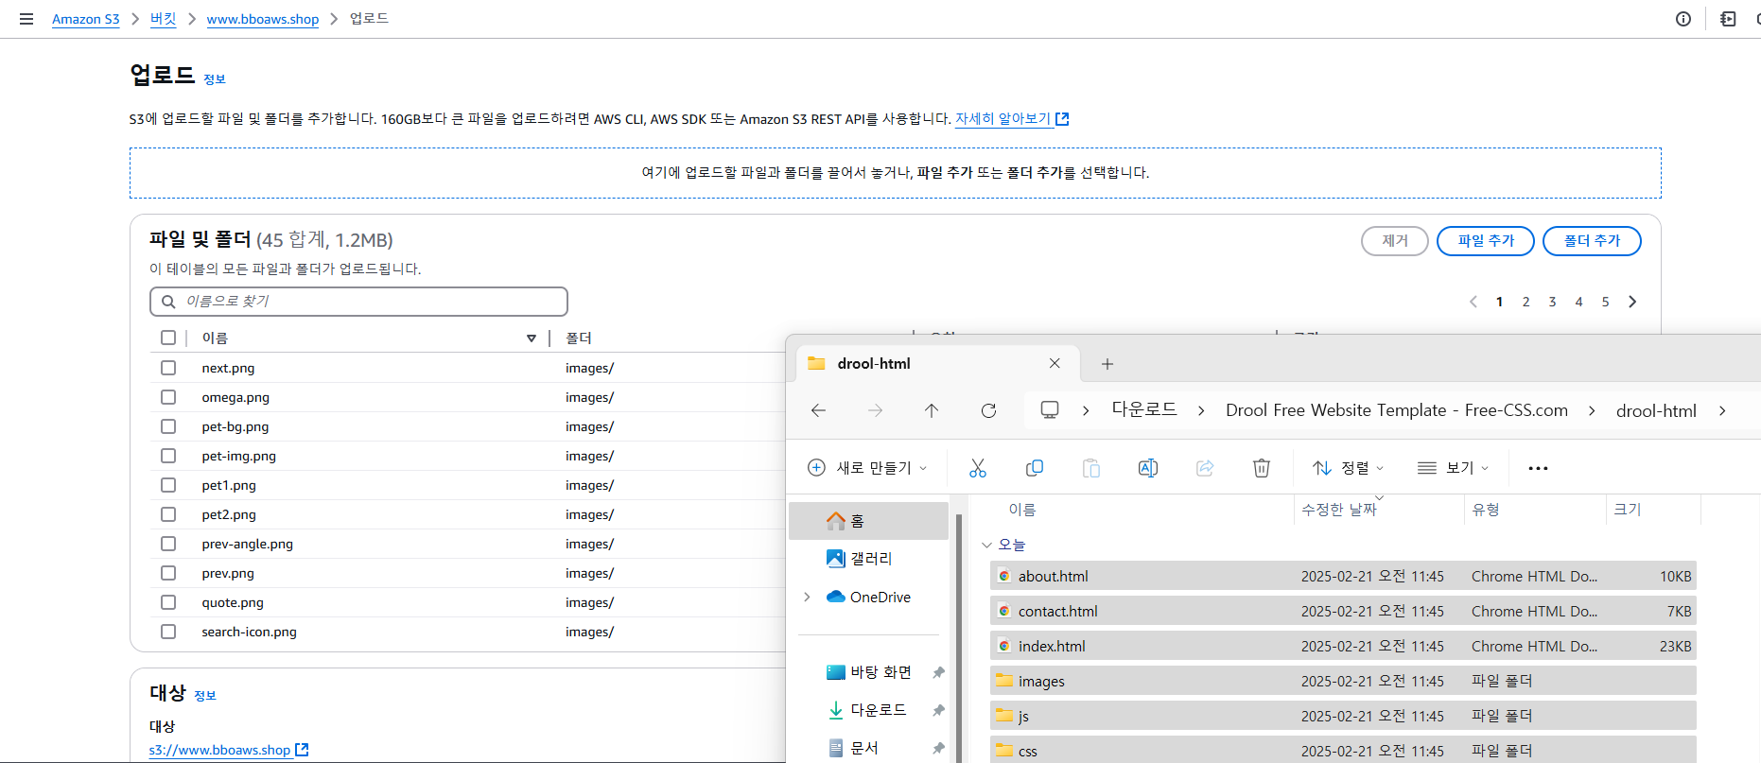1761x763 pixels.
Task: Click the drool-html segment in the address bar
Action: click(x=1656, y=410)
